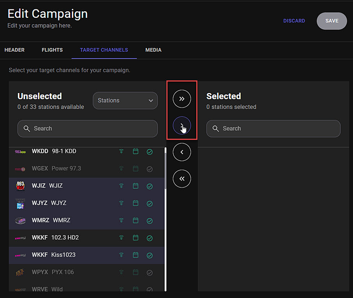The height and width of the screenshot is (298, 353).
Task: Move all stations to Selected with double-right arrow
Action: pos(182,99)
